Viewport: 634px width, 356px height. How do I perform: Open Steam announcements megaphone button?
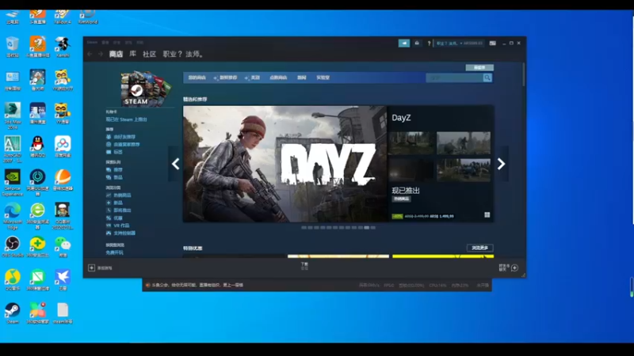404,44
